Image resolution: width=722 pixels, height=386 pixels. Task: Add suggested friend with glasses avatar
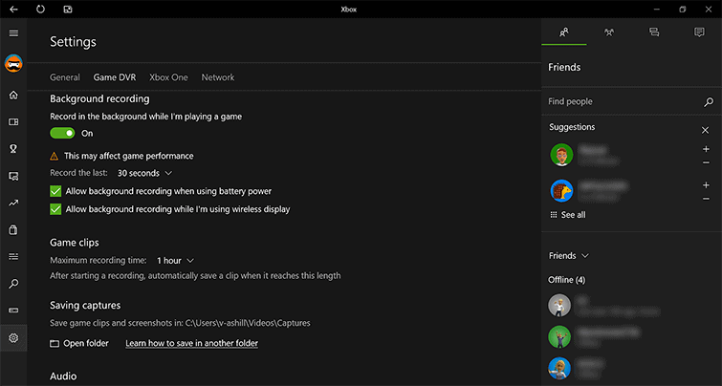pyautogui.click(x=706, y=149)
